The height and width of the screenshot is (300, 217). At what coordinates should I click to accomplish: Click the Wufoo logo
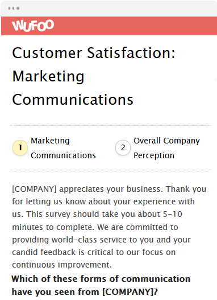(x=33, y=26)
